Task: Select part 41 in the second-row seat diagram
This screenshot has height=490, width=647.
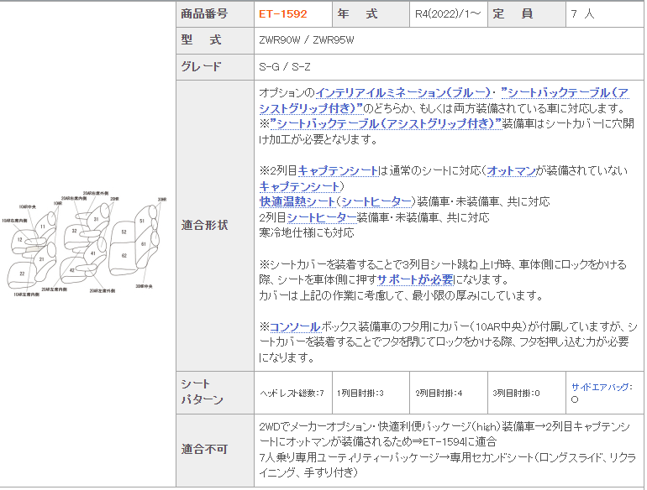Action: pyautogui.click(x=92, y=252)
